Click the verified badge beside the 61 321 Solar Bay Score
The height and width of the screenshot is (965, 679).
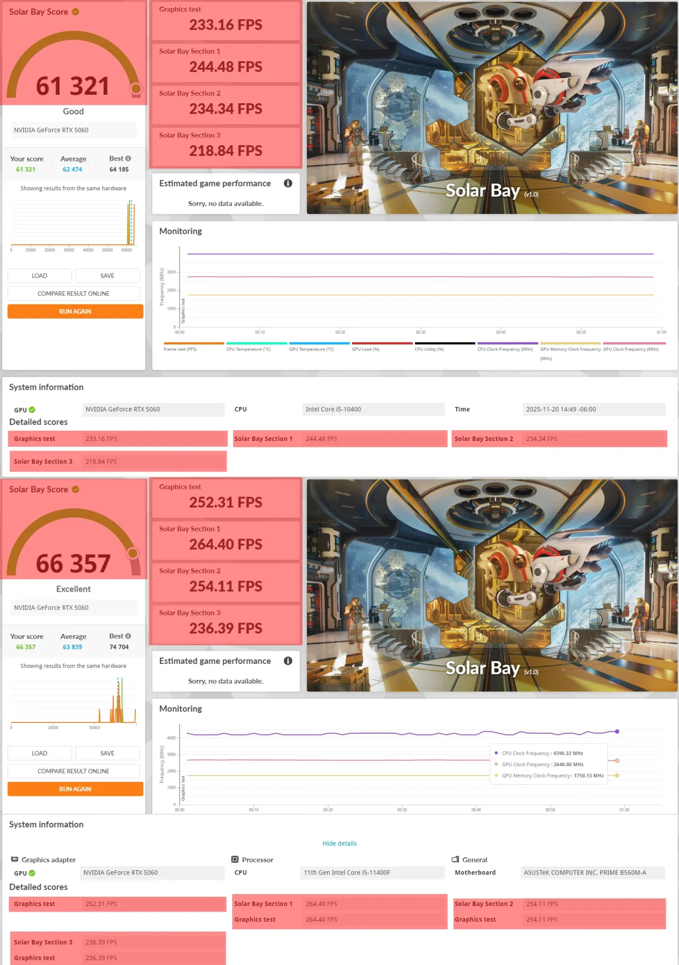(x=75, y=12)
